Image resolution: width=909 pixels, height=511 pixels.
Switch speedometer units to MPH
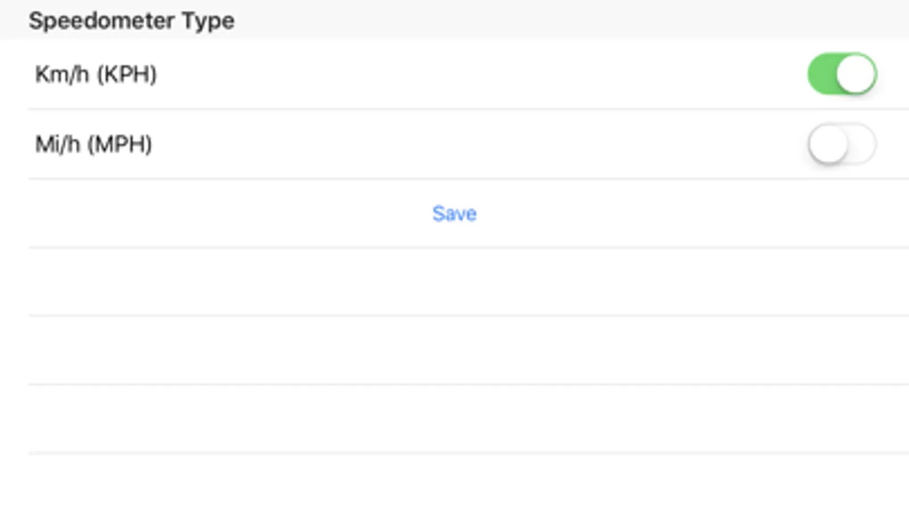842,144
